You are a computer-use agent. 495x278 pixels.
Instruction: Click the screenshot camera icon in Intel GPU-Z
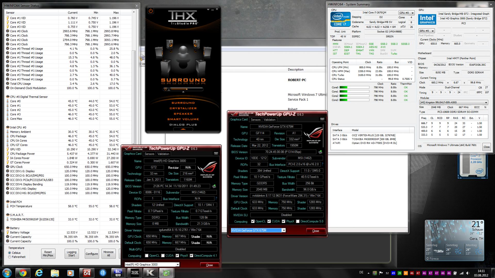[216, 153]
